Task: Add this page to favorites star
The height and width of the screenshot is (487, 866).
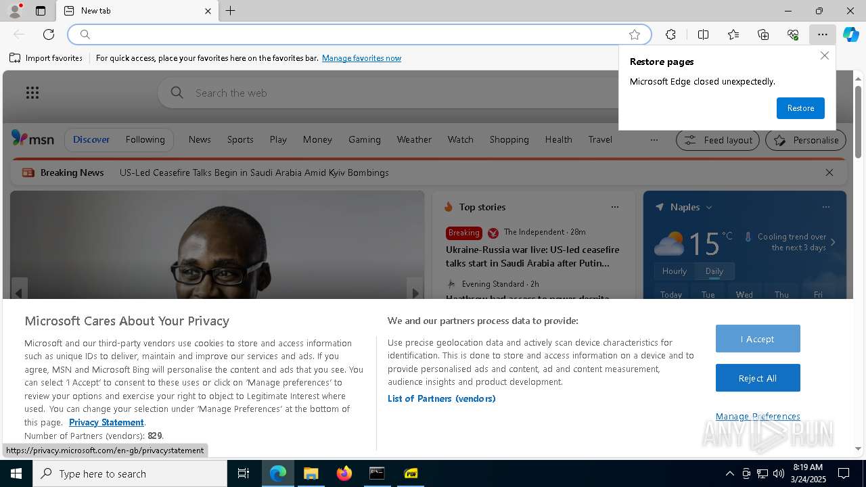Action: click(635, 34)
